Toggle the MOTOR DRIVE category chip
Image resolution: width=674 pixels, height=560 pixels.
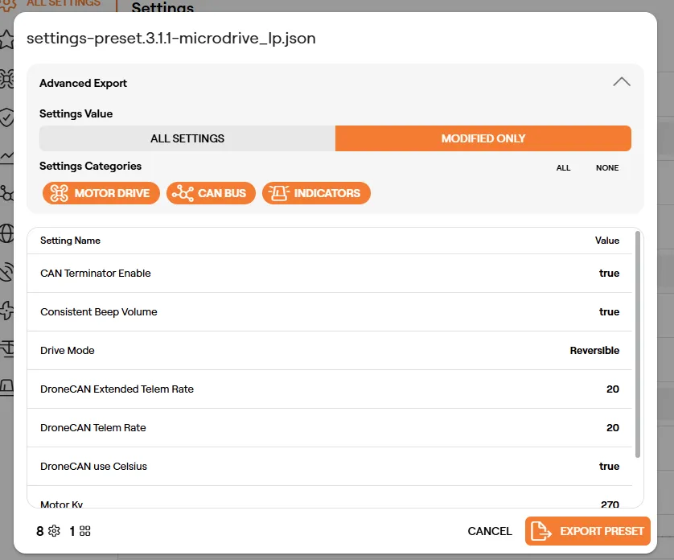[101, 193]
